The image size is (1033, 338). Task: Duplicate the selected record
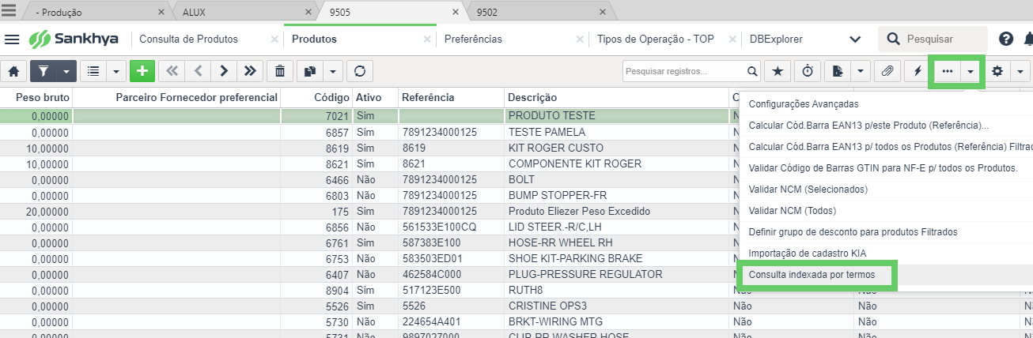tap(309, 71)
